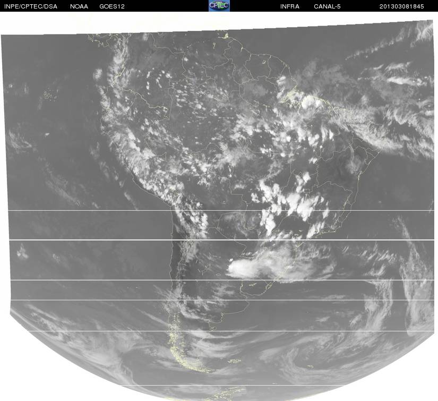Select the INPE/CPTEC/DSA header label
The width and height of the screenshot is (438, 401).
31,6
